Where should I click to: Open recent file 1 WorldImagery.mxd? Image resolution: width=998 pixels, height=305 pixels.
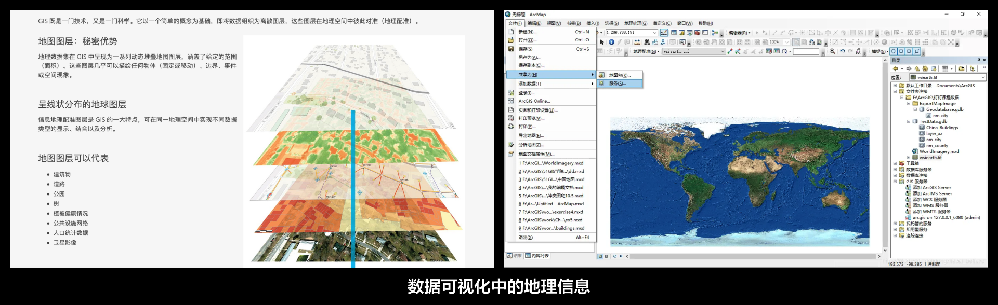tap(551, 163)
